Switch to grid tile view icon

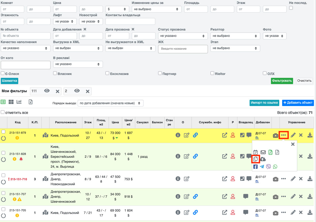[x=11, y=102]
